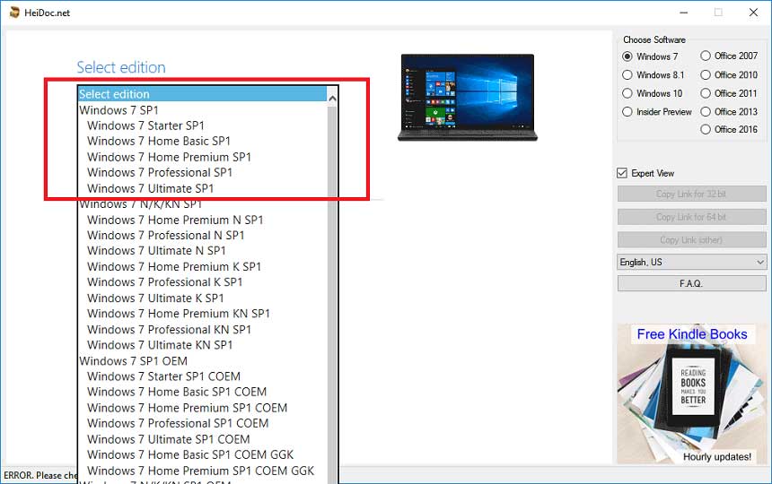Screen dimensions: 772x484
Task: Click the HeiDoc.net app icon in title bar
Action: pos(14,13)
